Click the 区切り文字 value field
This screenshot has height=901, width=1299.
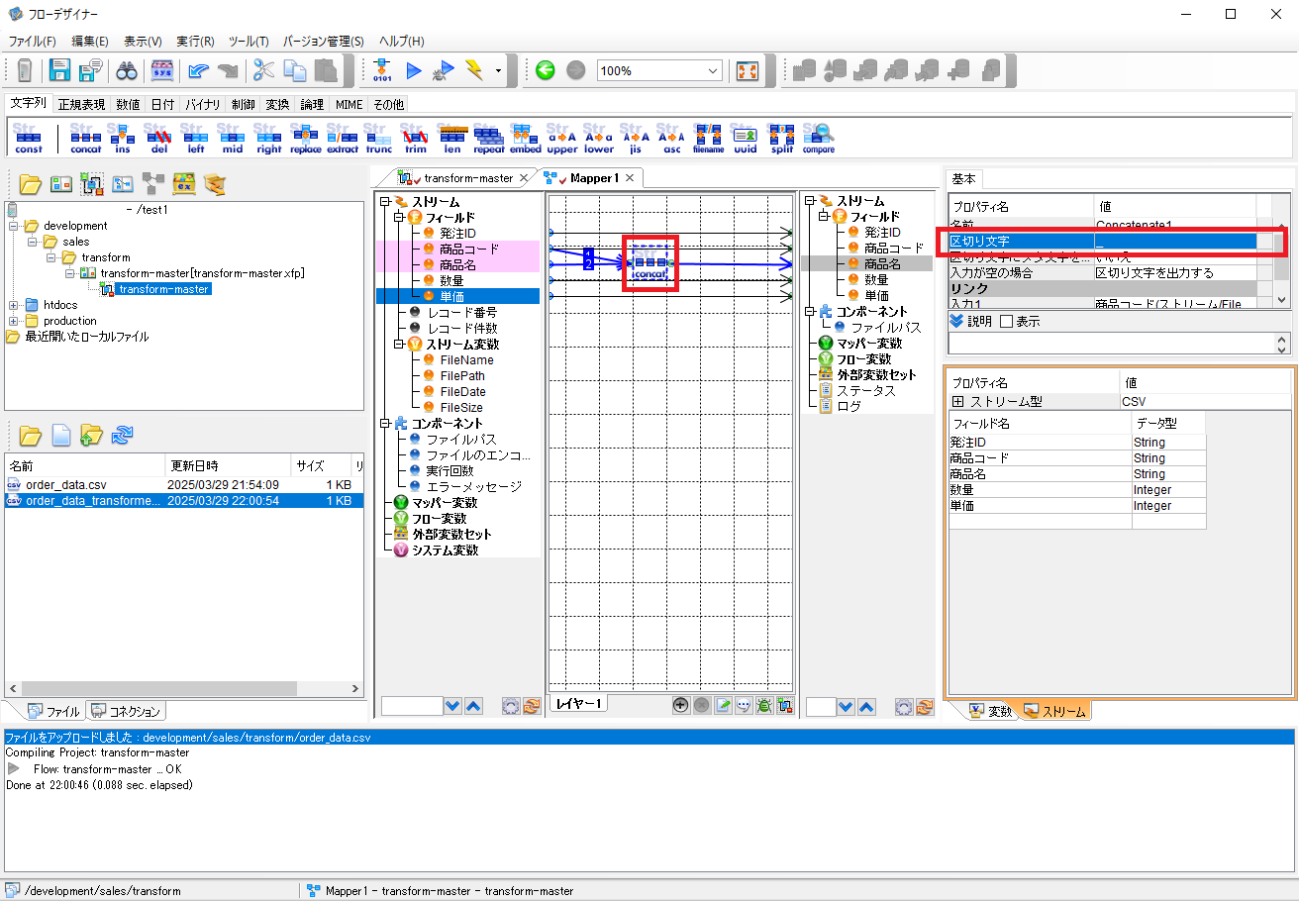point(1175,241)
